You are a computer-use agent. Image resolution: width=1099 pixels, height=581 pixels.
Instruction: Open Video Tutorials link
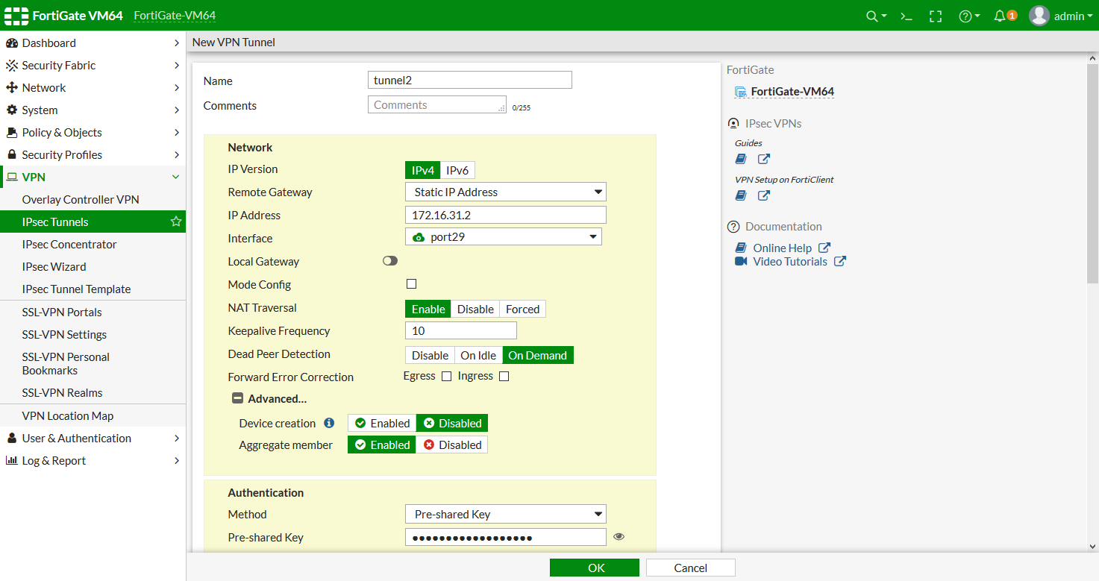coord(790,262)
